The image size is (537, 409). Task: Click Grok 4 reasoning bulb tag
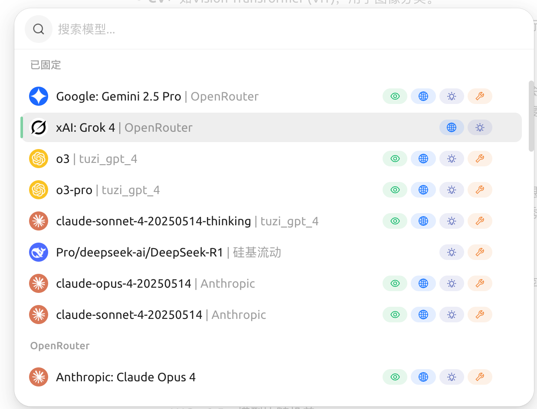point(480,127)
